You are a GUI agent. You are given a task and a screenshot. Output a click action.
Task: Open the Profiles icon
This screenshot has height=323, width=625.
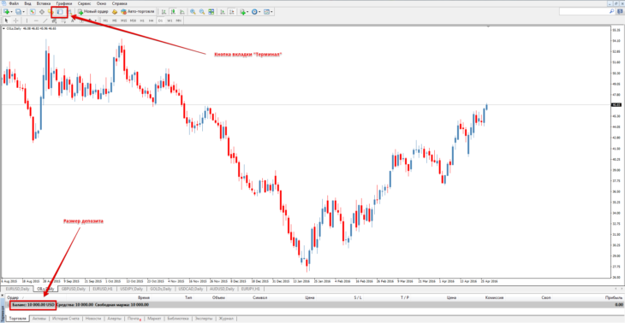coord(18,12)
